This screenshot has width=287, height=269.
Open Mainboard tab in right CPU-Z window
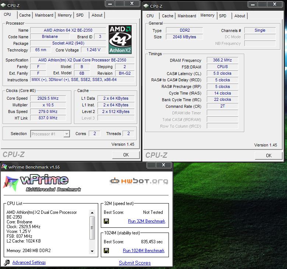[x=187, y=16]
